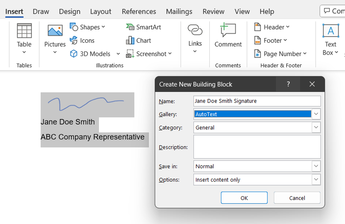Open the Category dropdown in the dialog
Screen dimensions: 345x224
(x=316, y=127)
